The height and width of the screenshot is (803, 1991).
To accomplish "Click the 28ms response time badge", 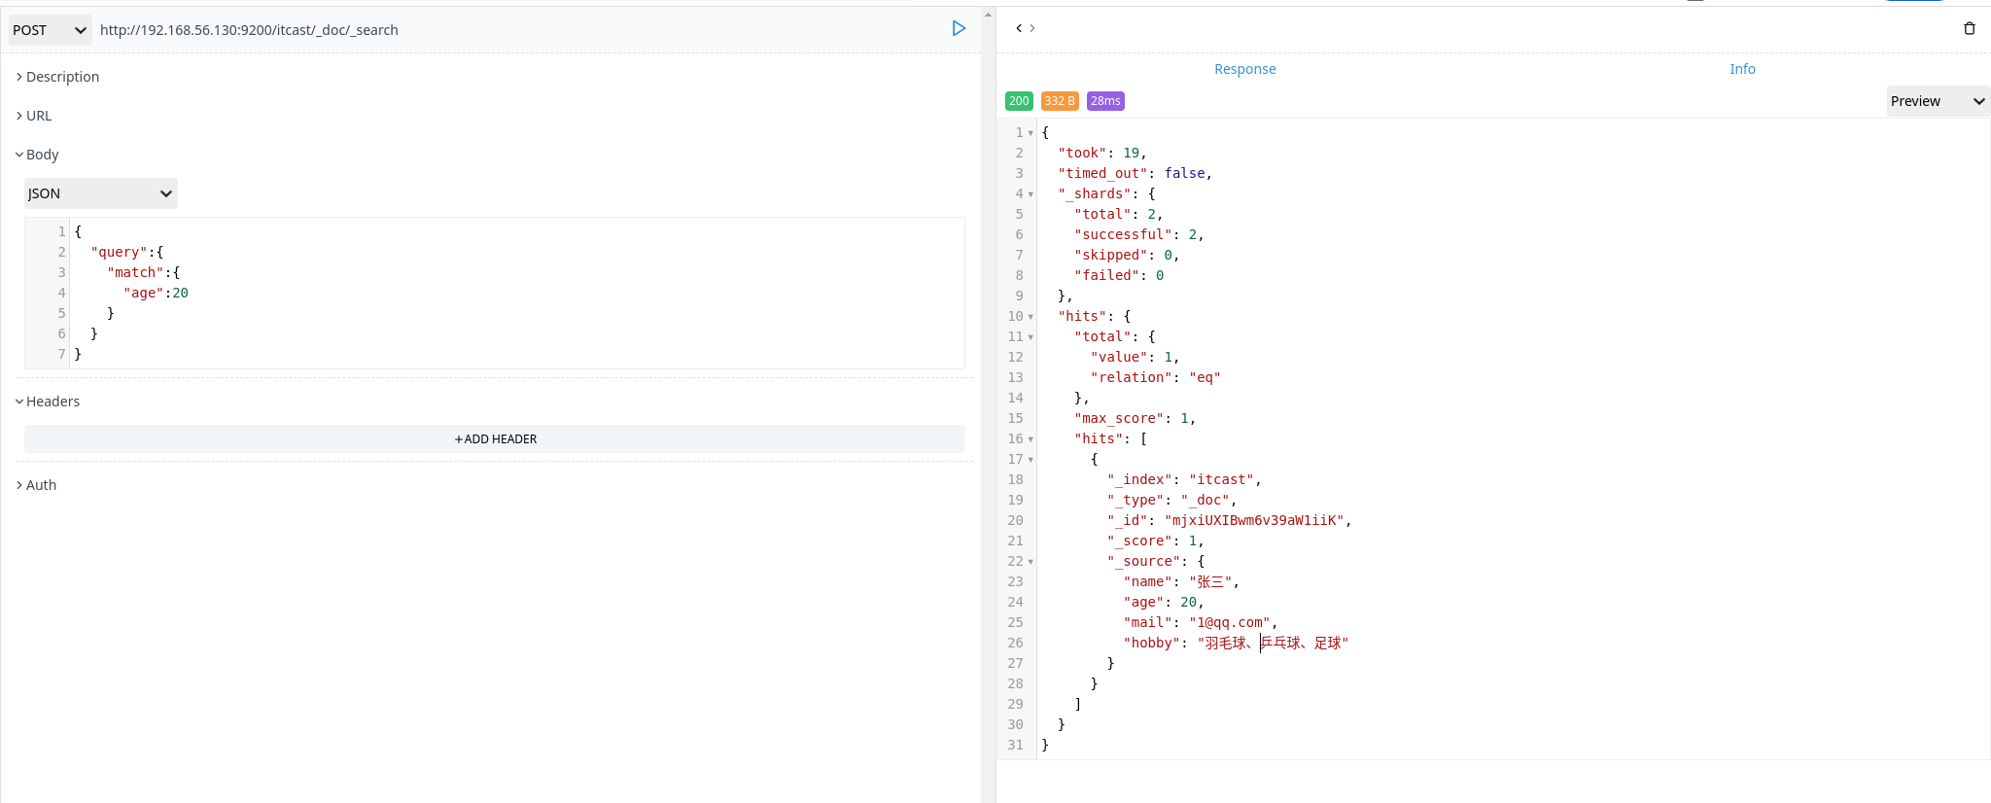I will [1105, 101].
